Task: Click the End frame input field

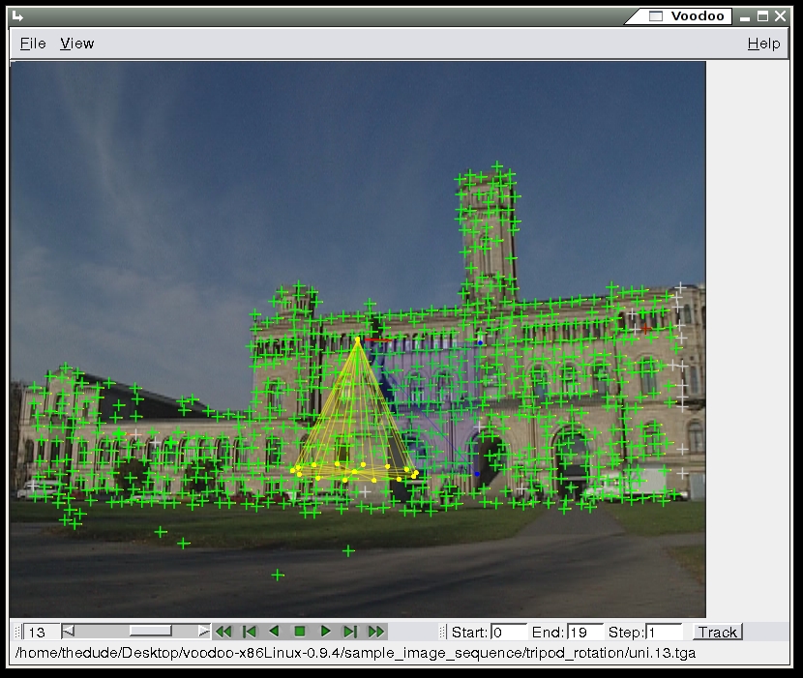Action: (x=584, y=633)
